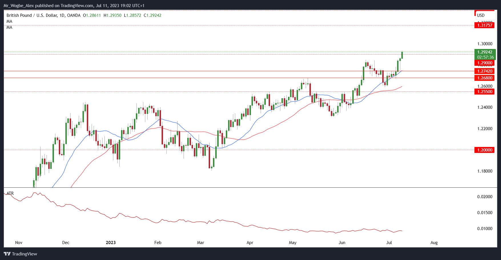The width and height of the screenshot is (501, 260).
Task: Click the Apr label on time axis
Action: tap(250, 243)
